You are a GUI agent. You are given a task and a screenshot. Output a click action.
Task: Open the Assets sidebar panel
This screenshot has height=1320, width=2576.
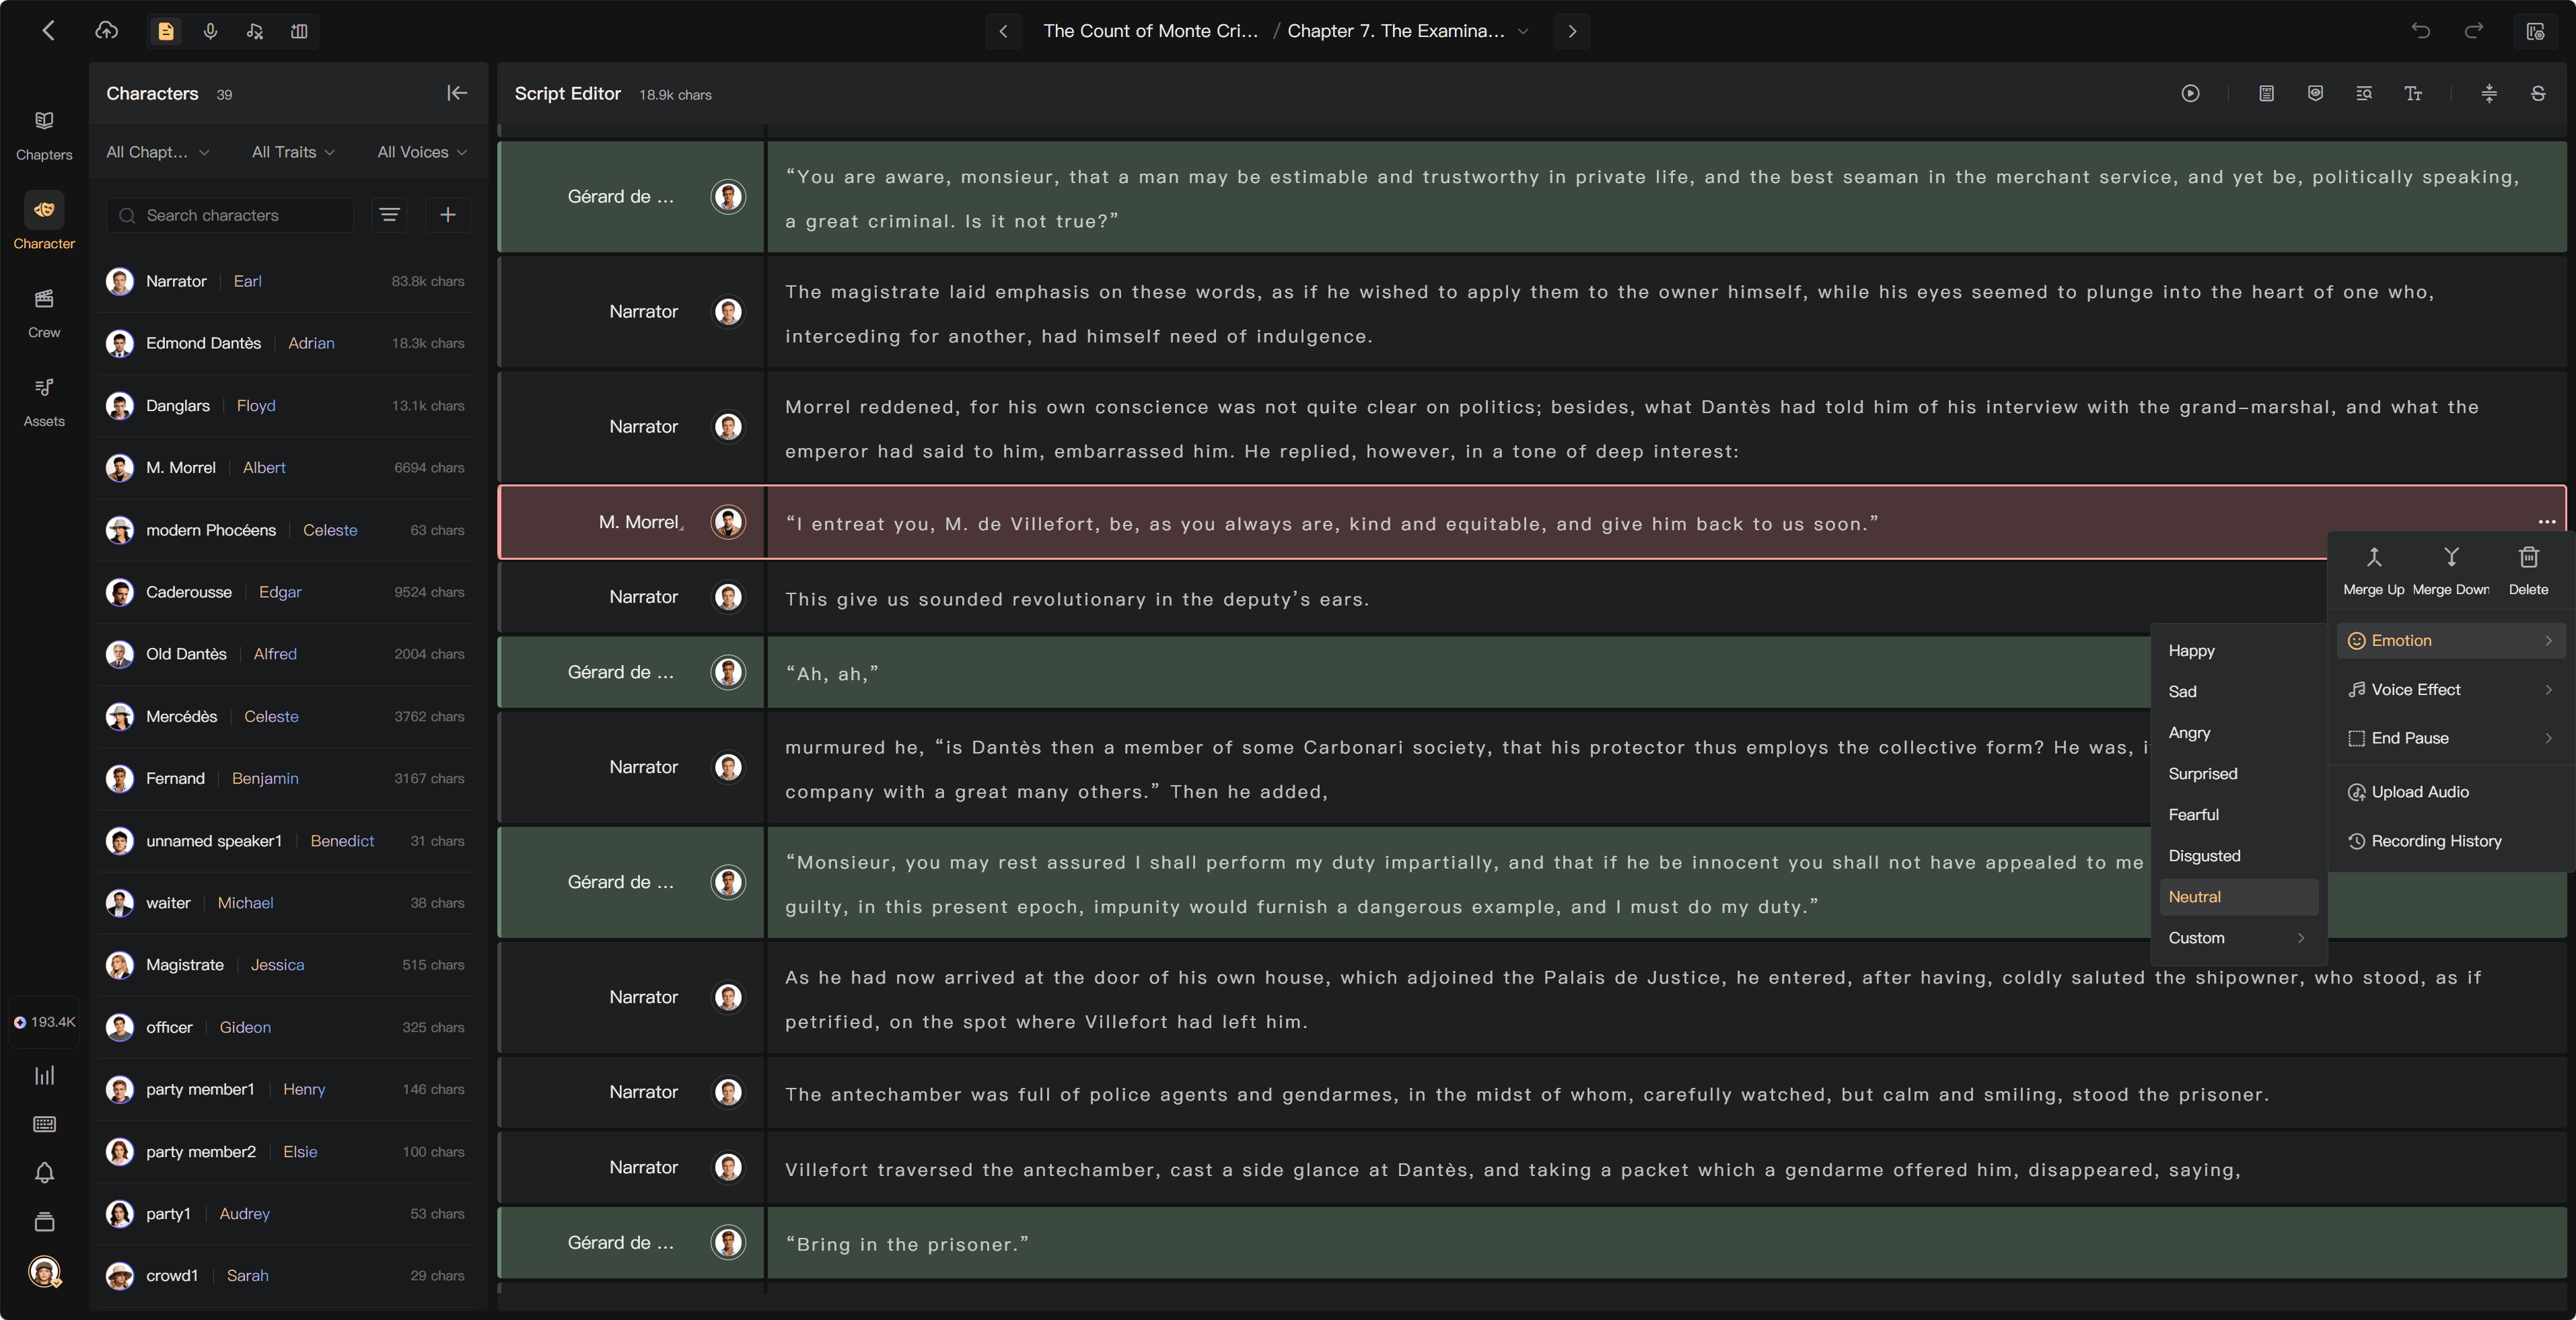click(x=44, y=401)
